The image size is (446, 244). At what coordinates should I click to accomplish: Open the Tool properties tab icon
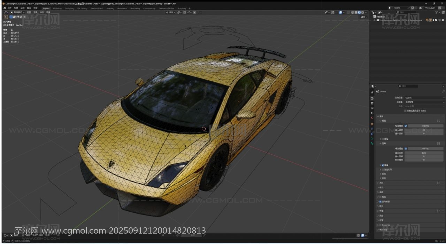[372, 92]
